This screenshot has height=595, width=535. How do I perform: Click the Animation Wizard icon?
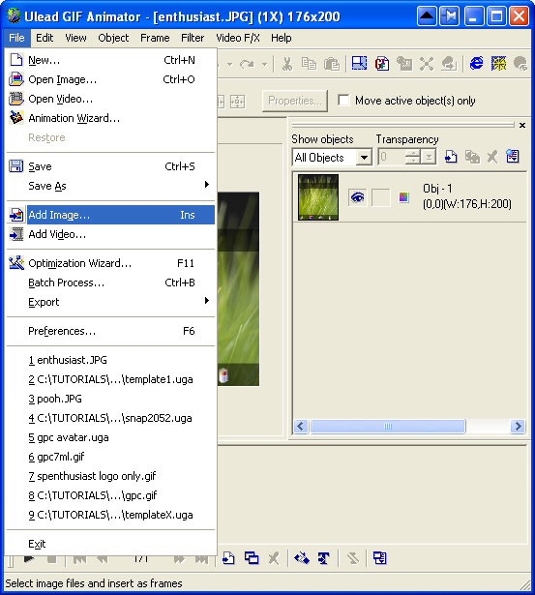[x=15, y=118]
